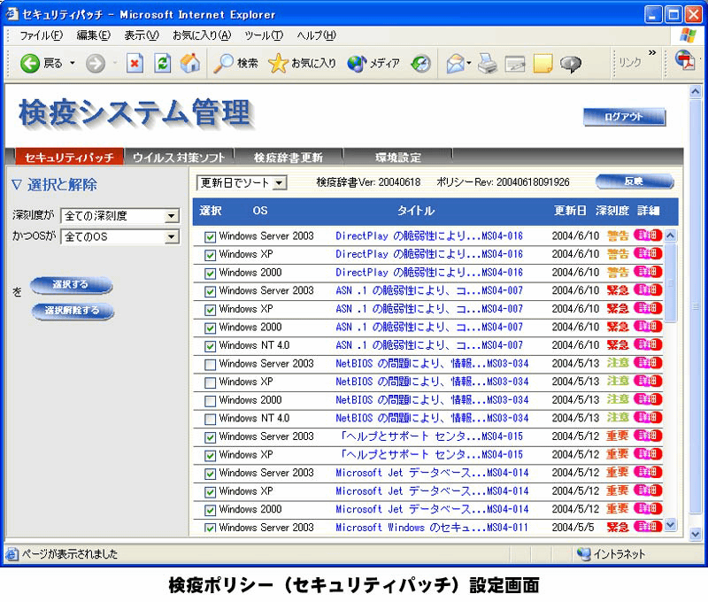
Task: Open detail badge for Windows XP MS04-015
Action: [x=648, y=454]
